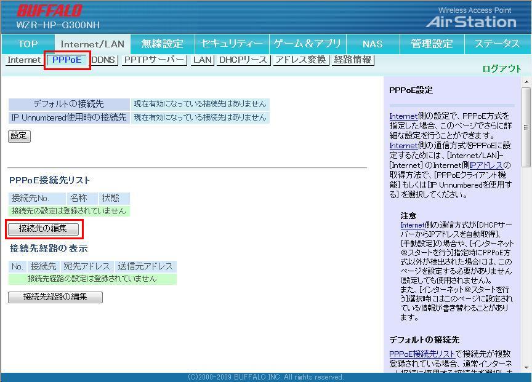Screen dimensions: 532x382
Task: Follow PPPoE接続先リスト help link
Action: (422, 354)
